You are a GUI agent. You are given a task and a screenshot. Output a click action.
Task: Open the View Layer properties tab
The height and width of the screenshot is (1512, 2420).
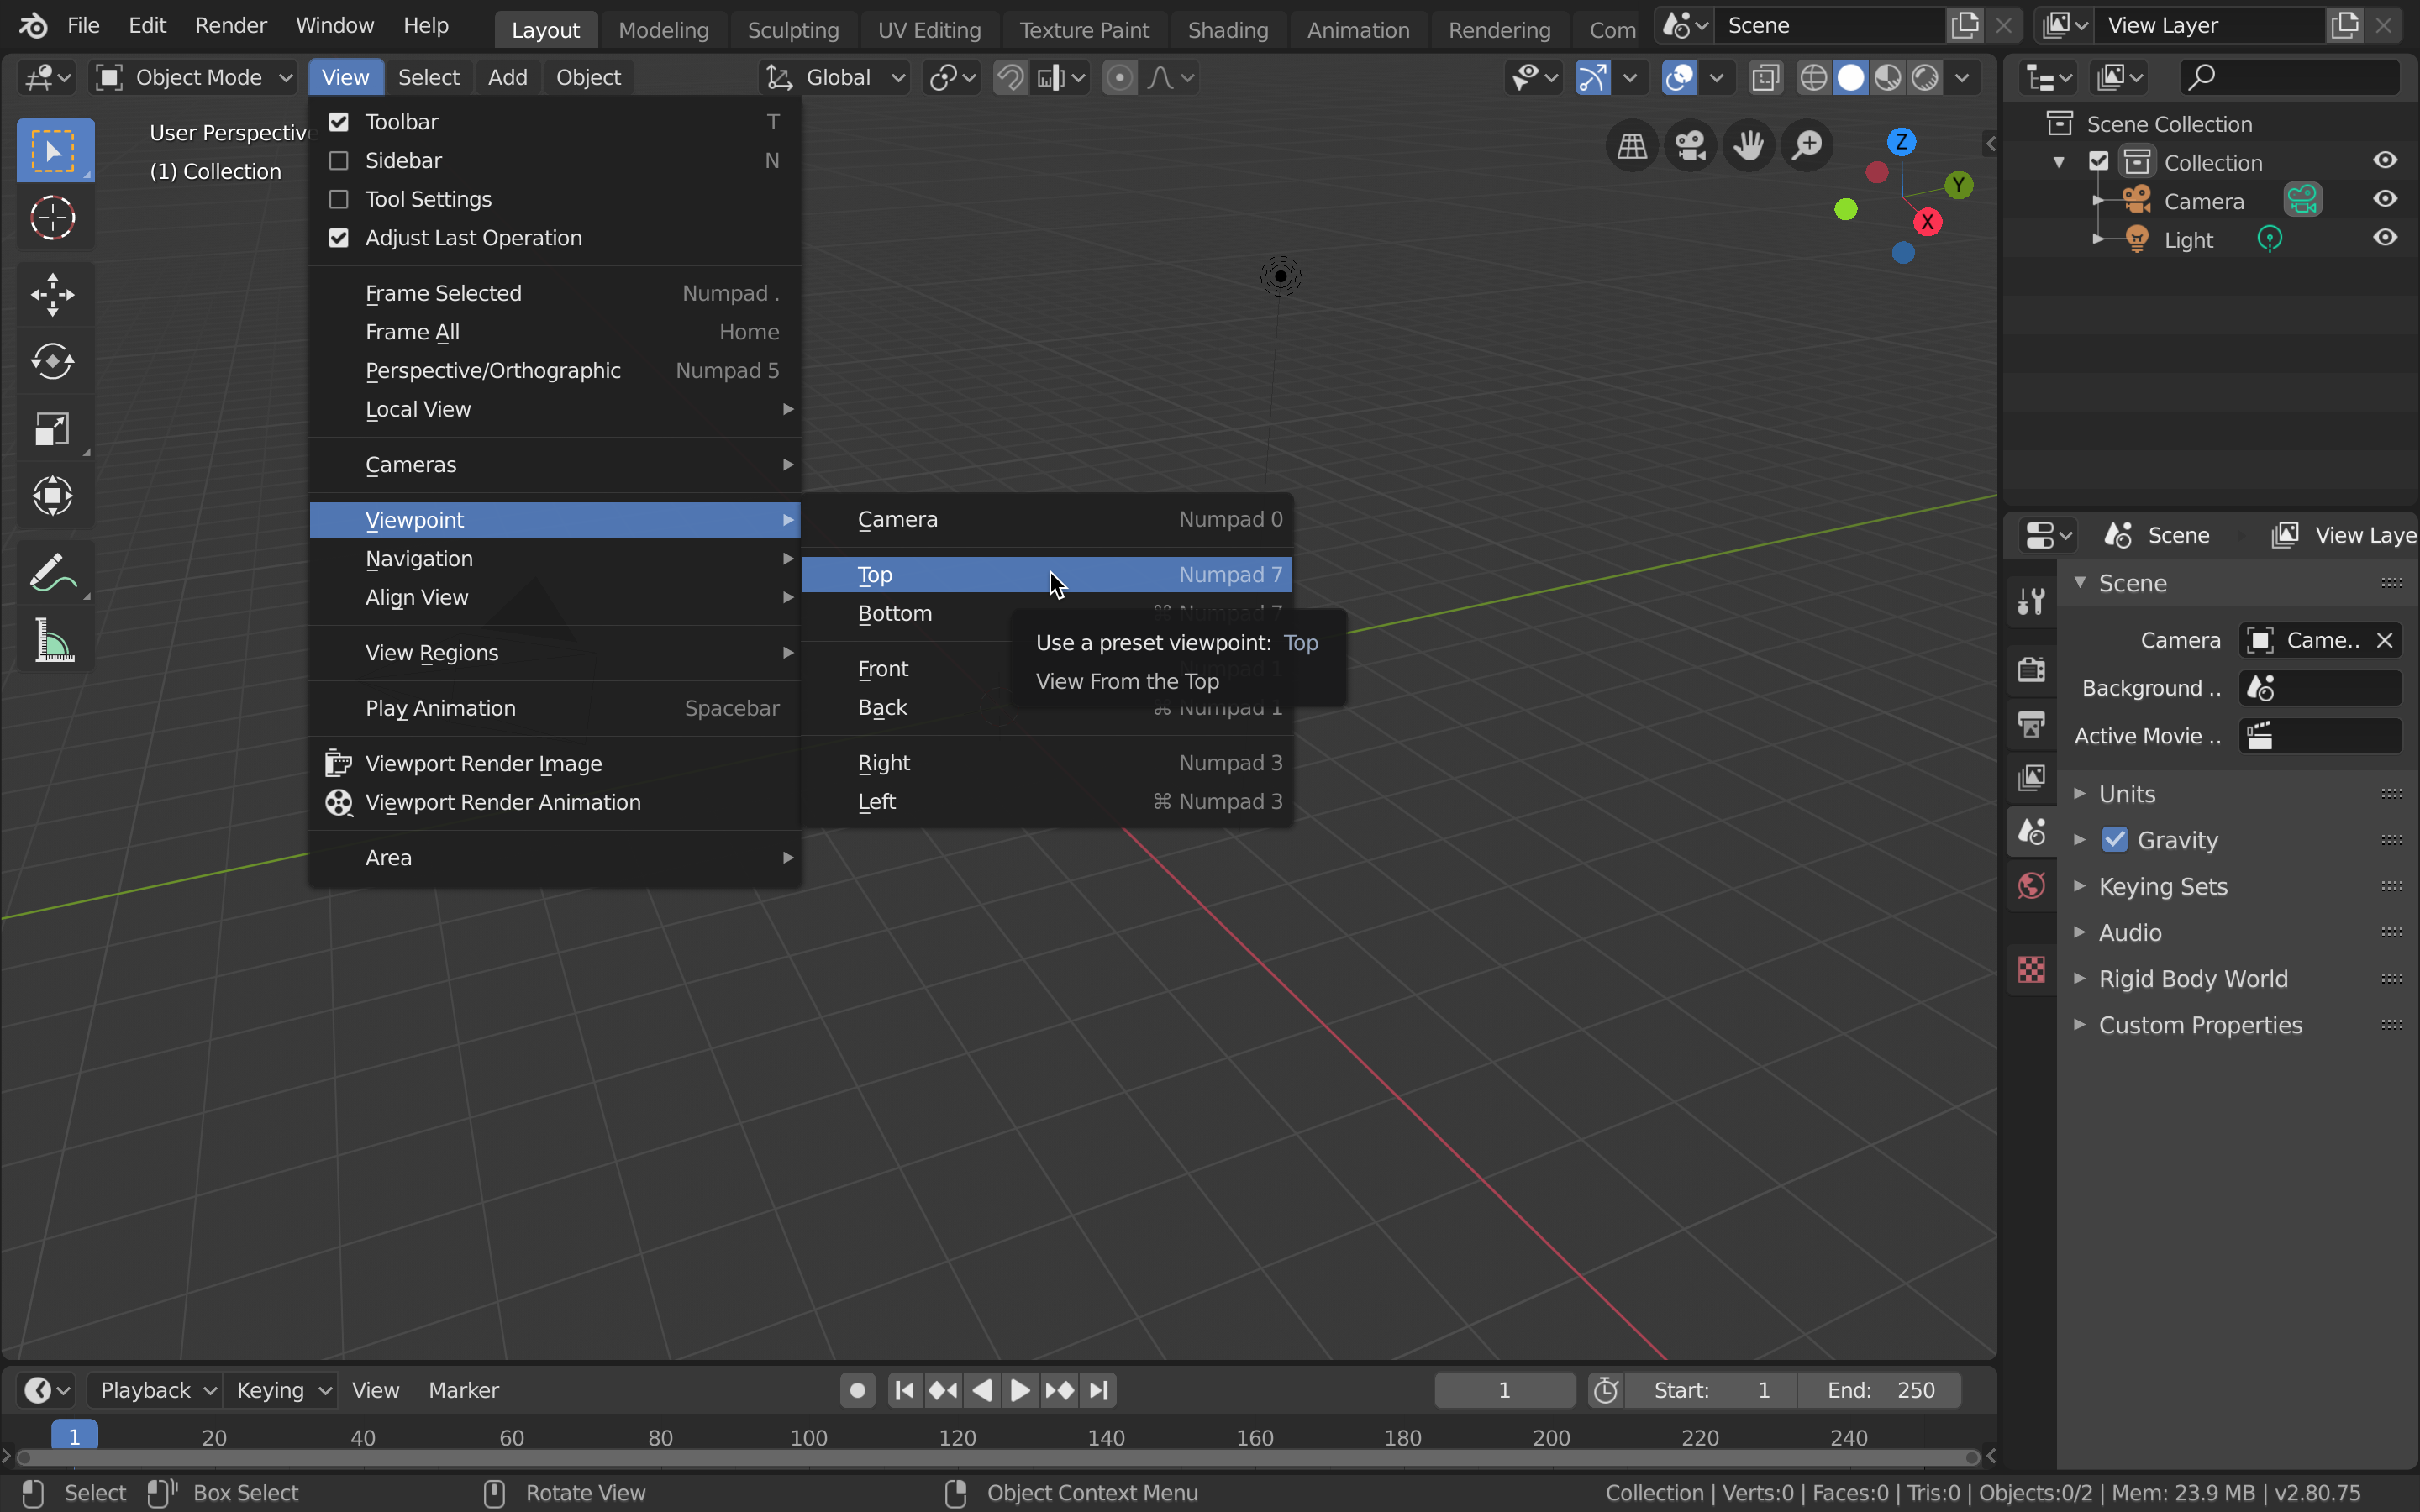coord(2031,778)
